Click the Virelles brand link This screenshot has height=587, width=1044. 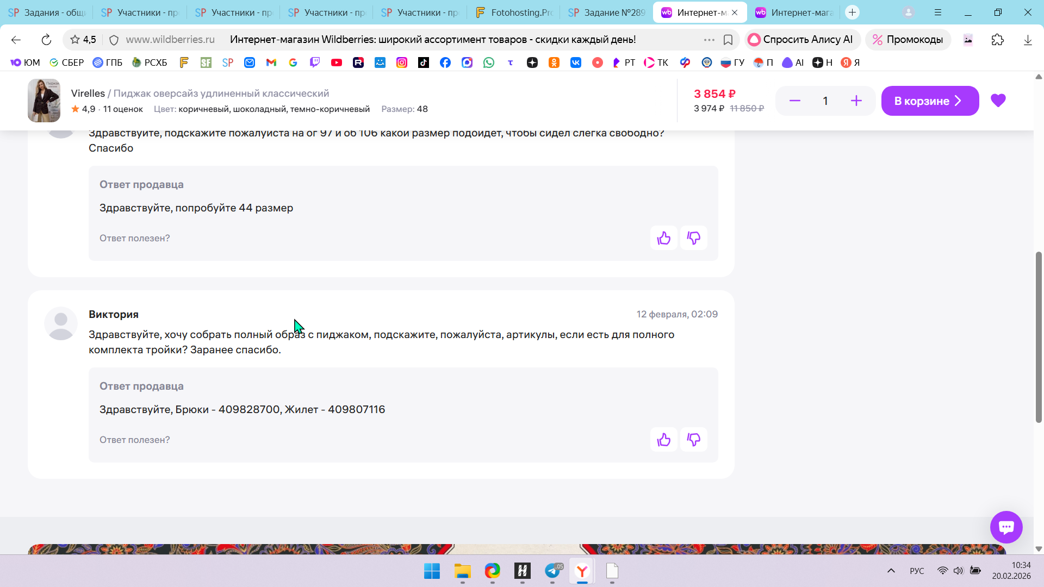tap(88, 93)
